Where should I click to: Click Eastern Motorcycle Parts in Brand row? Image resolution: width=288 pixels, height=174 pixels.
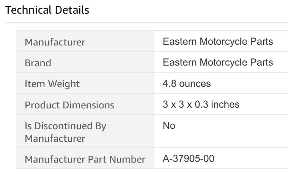click(218, 62)
